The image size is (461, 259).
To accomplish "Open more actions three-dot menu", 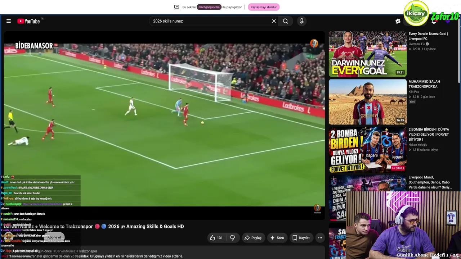I will (x=320, y=238).
